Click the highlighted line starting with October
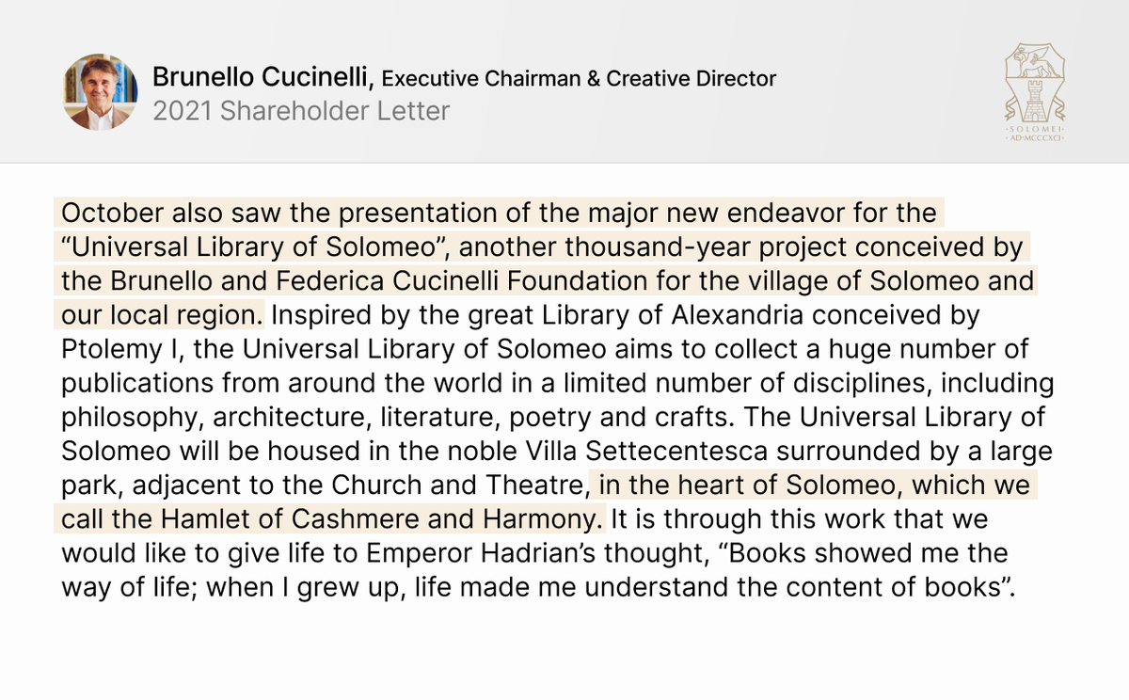The width and height of the screenshot is (1129, 700). 499,213
